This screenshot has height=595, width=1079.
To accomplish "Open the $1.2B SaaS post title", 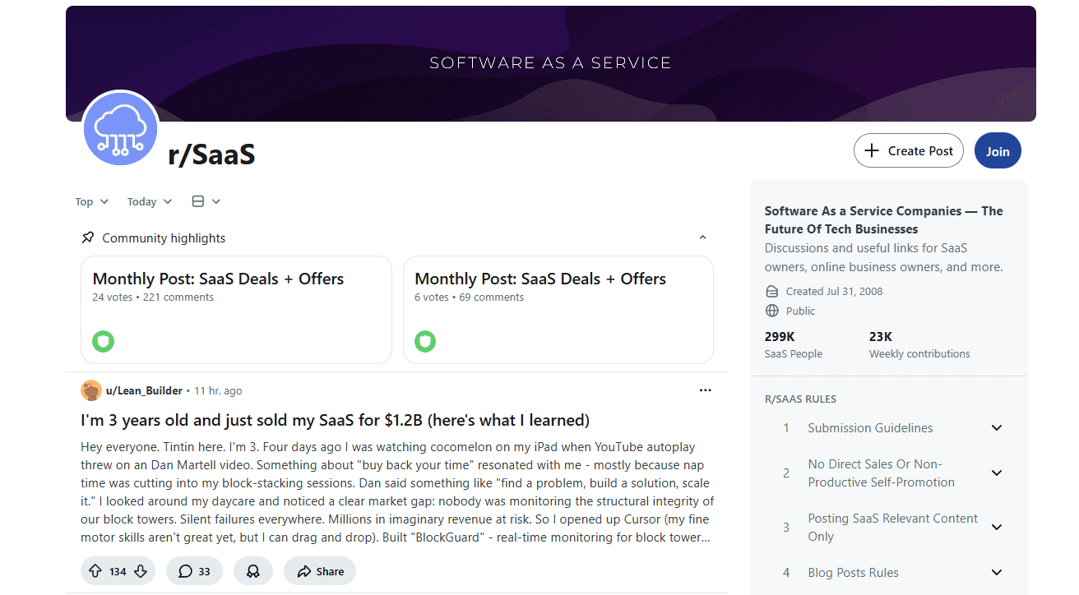I will 335,420.
